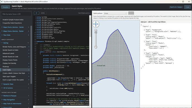192x108 pixels.
Task: Open the Style Layer Toggles sample
Action: (15, 76)
